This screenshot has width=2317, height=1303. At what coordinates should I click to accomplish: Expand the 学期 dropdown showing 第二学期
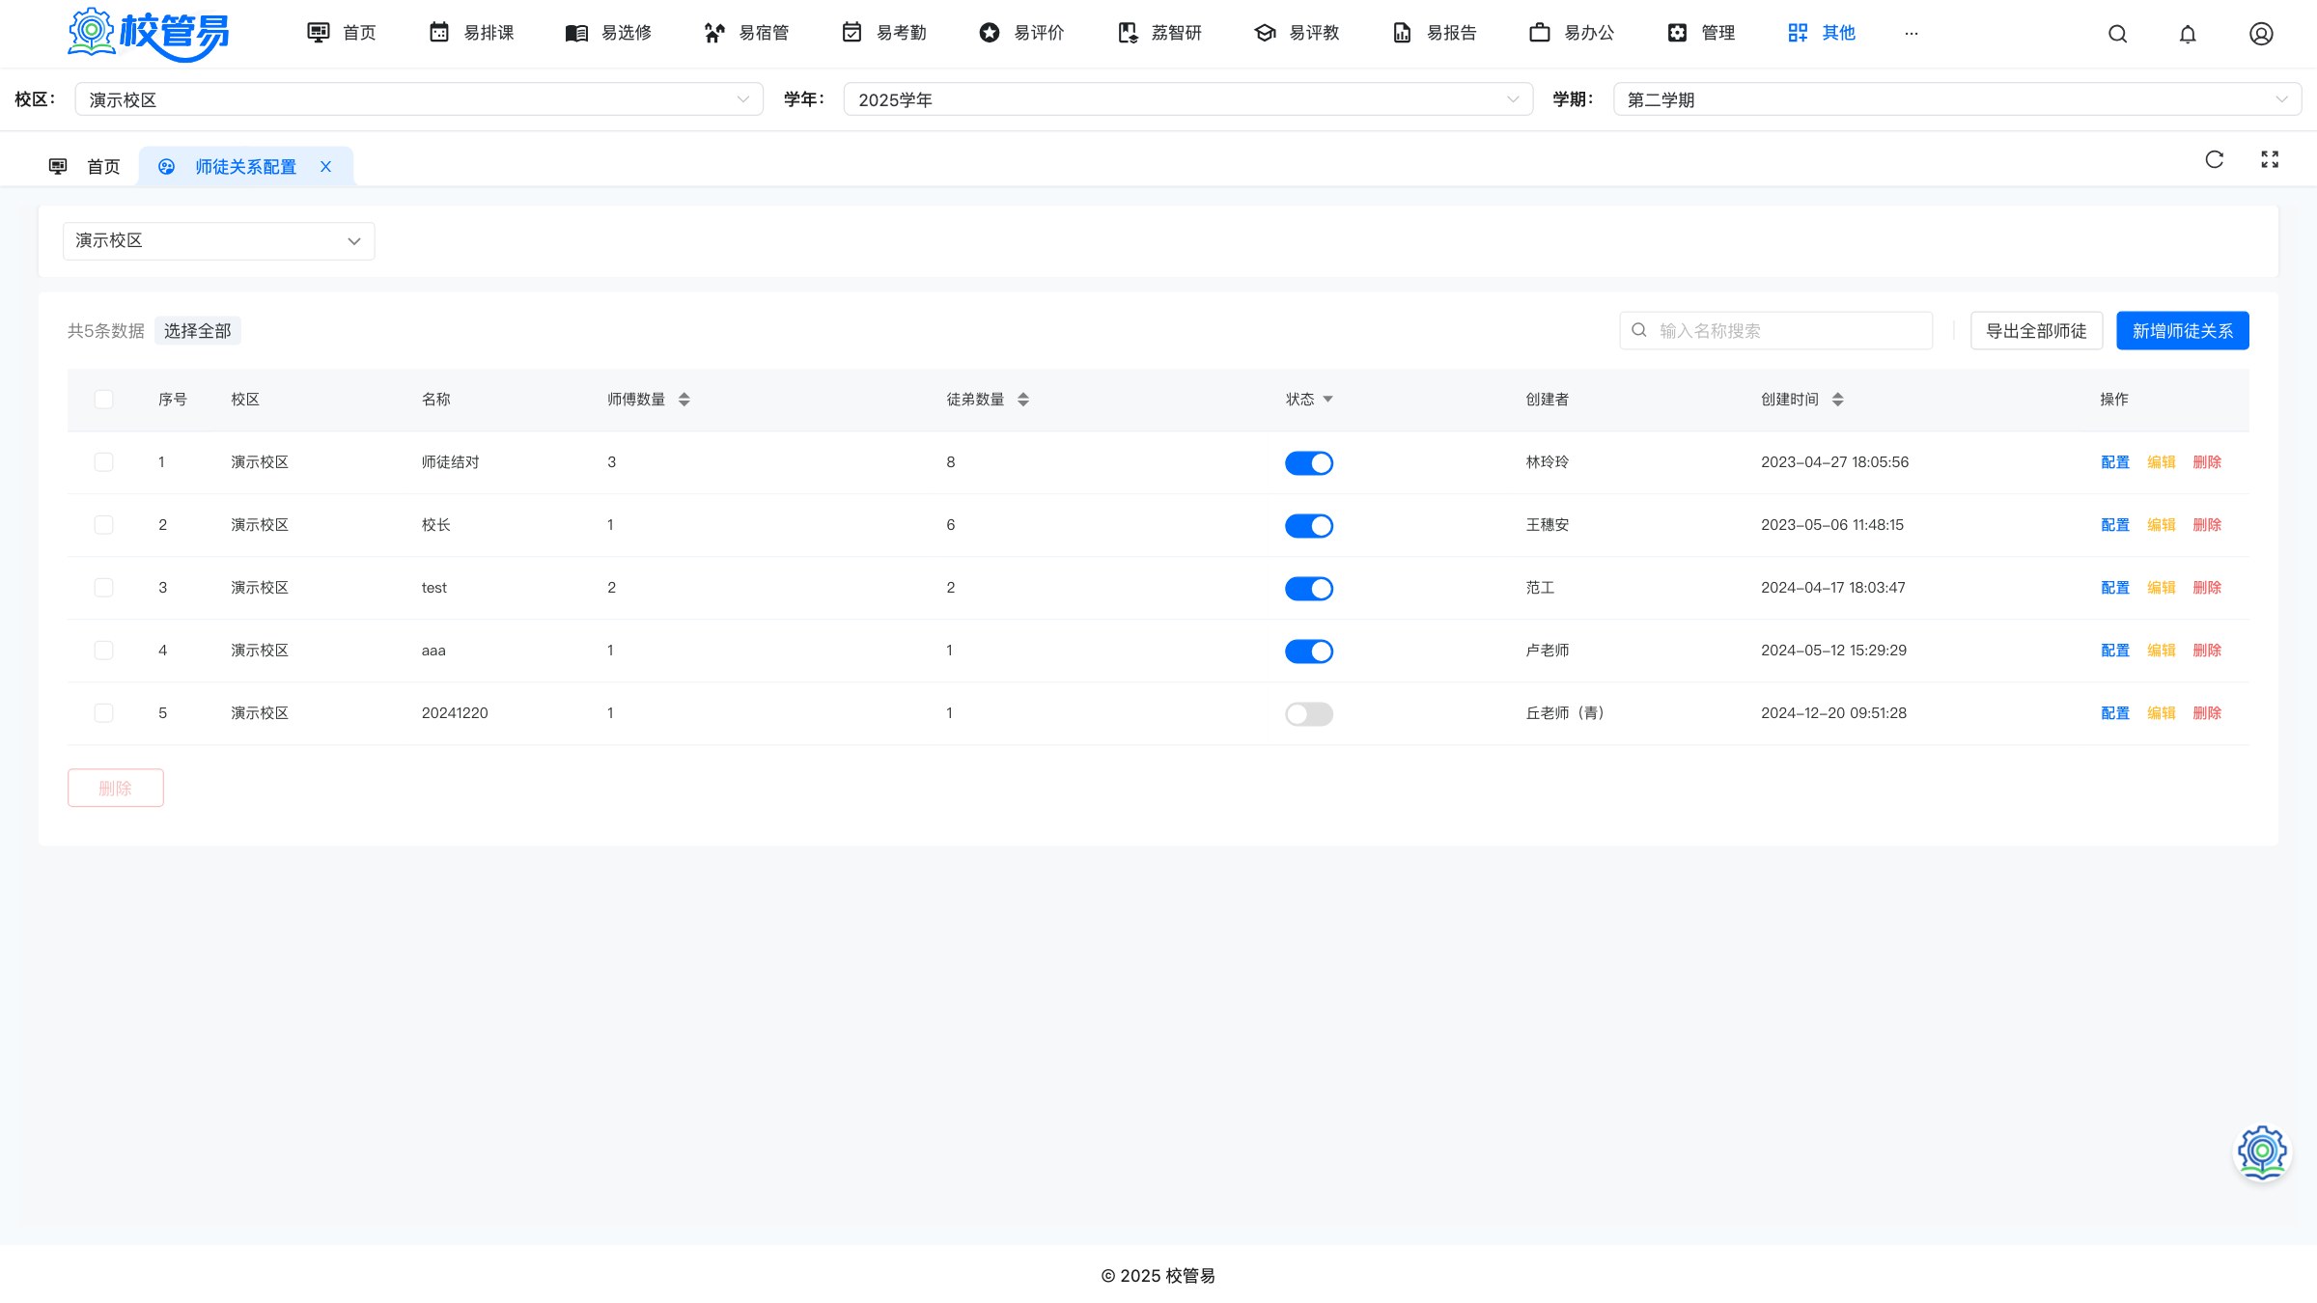coord(1957,99)
